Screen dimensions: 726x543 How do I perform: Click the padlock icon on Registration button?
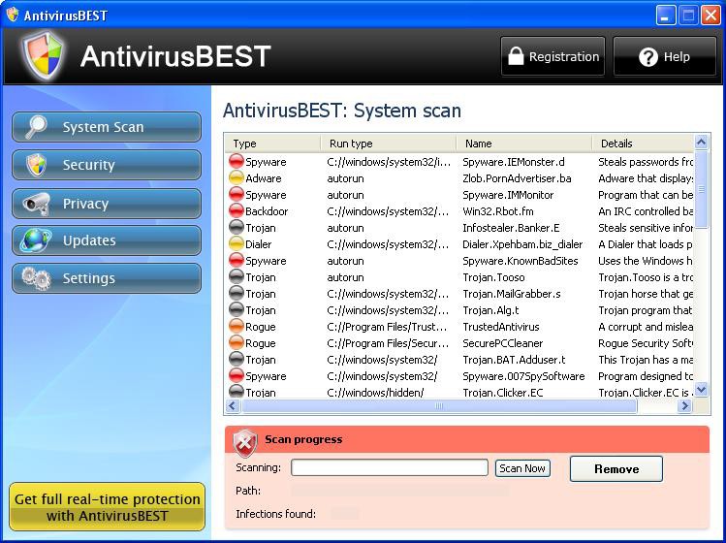[517, 56]
